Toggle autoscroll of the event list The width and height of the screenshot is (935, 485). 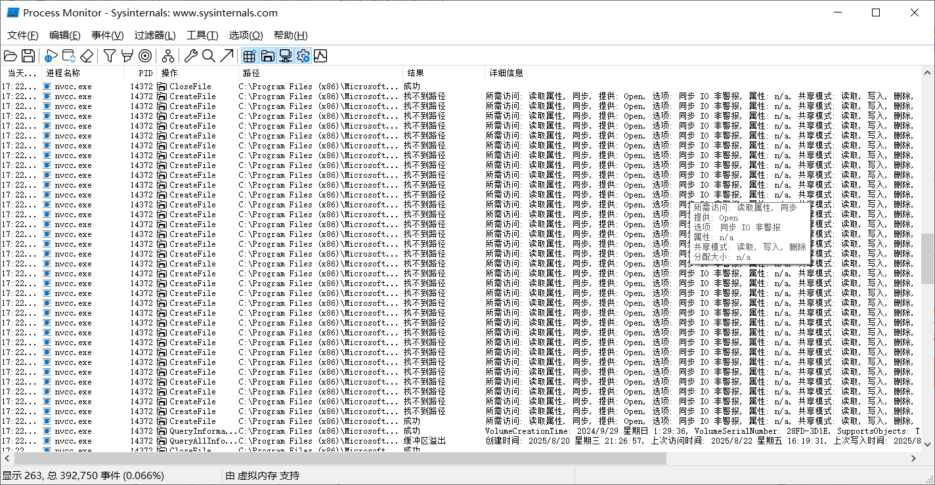pos(69,56)
